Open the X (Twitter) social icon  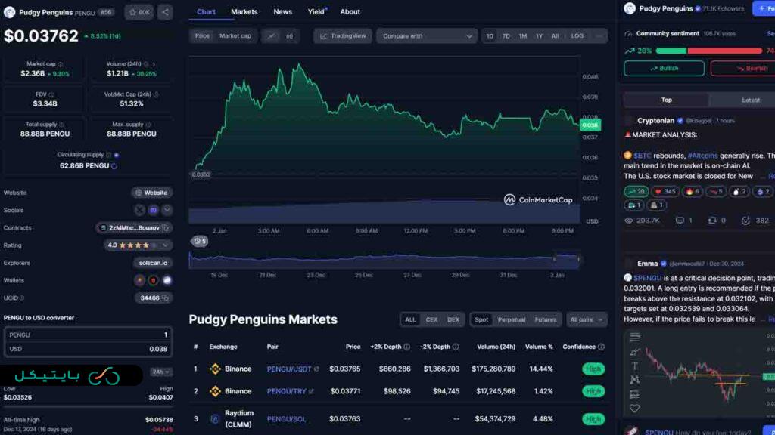coord(140,210)
